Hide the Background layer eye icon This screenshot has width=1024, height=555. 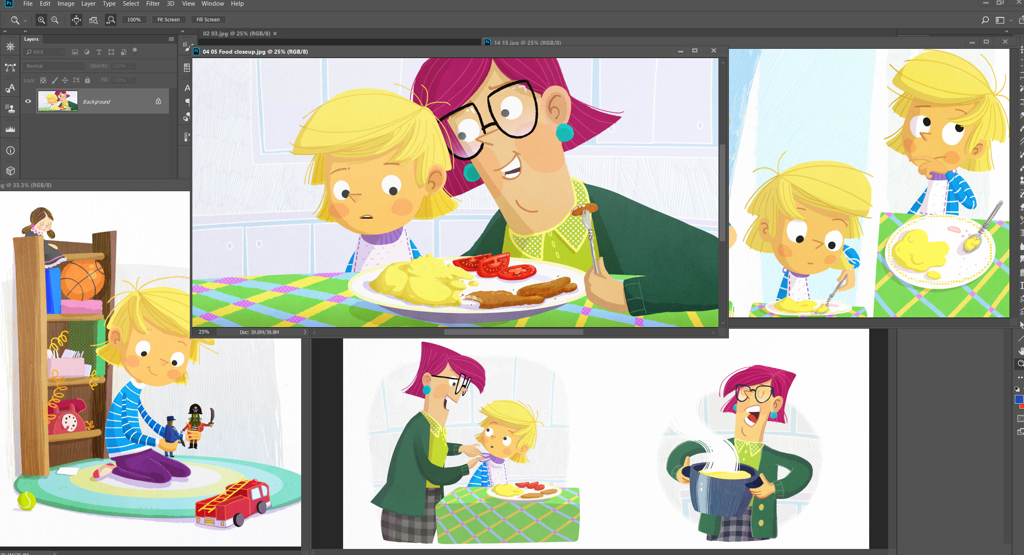(28, 101)
